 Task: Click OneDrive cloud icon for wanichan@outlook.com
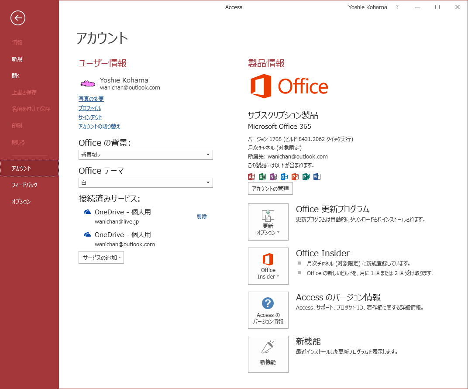(x=87, y=234)
